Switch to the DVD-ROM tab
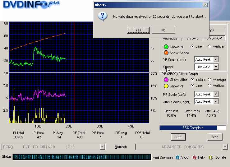The width and height of the screenshot is (230, 167). [214, 39]
